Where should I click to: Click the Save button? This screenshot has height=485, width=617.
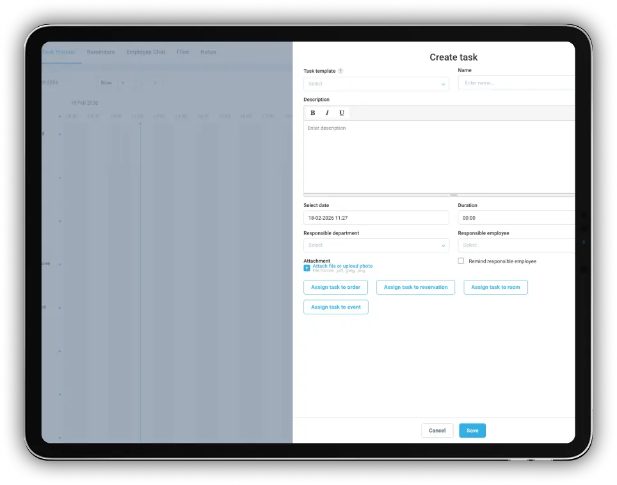point(472,431)
